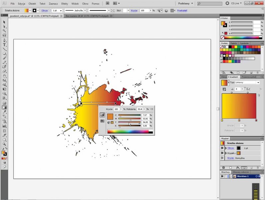The image size is (265, 200).
Task: Click the Przekształć link in control bar
Action: [182, 11]
